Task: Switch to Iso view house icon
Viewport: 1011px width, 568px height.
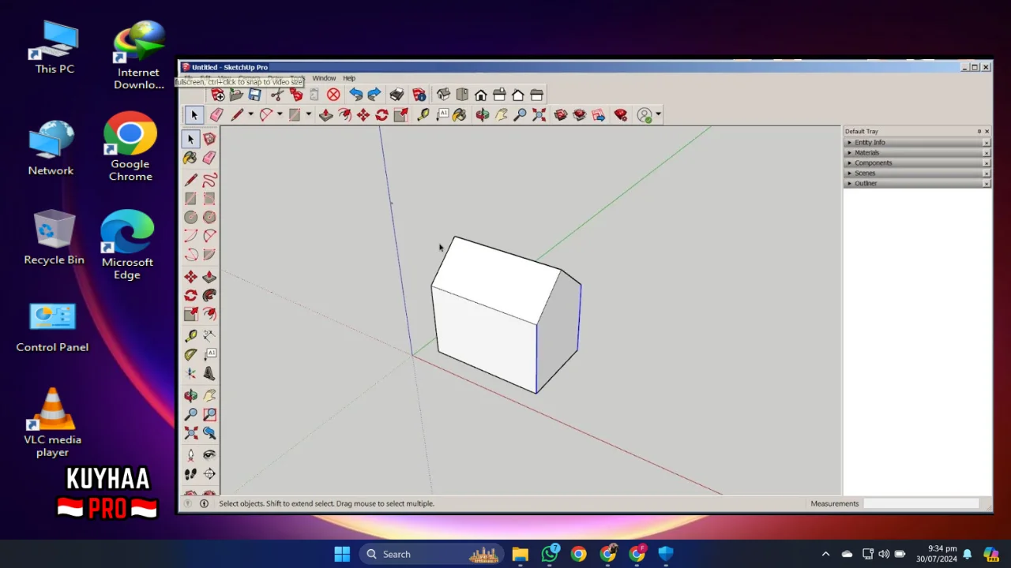Action: click(x=444, y=95)
